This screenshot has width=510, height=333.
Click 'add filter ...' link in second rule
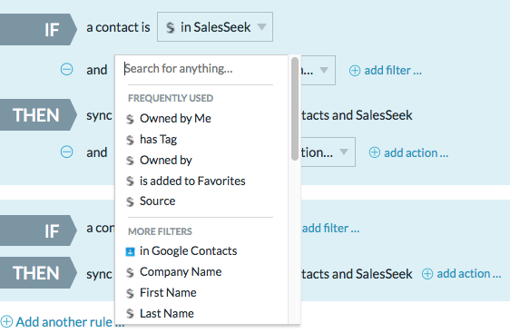pyautogui.click(x=330, y=229)
